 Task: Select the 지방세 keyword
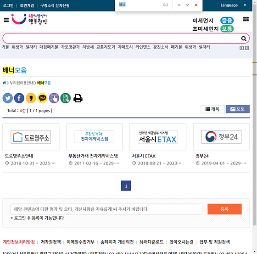pos(88,47)
